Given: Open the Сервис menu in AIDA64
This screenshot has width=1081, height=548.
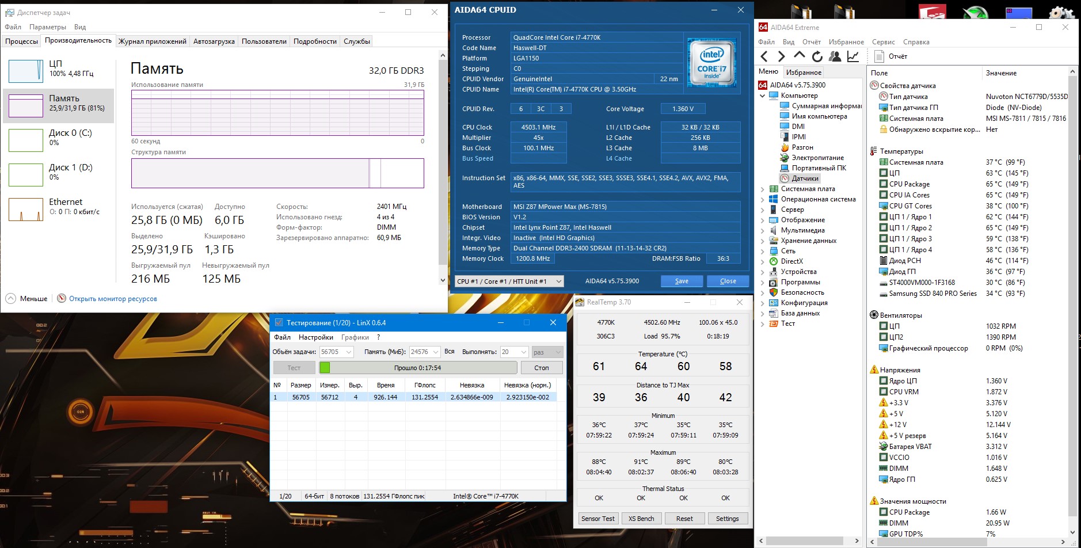Looking at the screenshot, I should point(883,42).
